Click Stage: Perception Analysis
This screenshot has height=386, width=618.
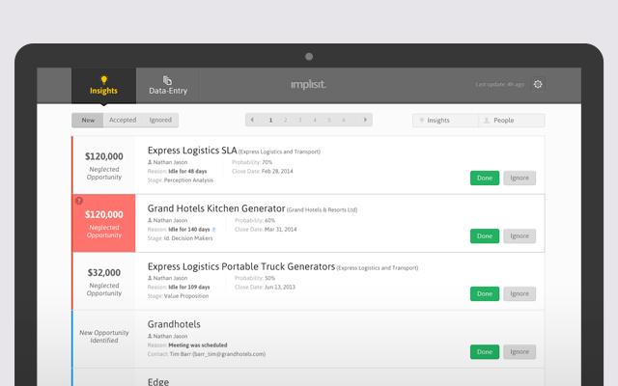click(181, 180)
